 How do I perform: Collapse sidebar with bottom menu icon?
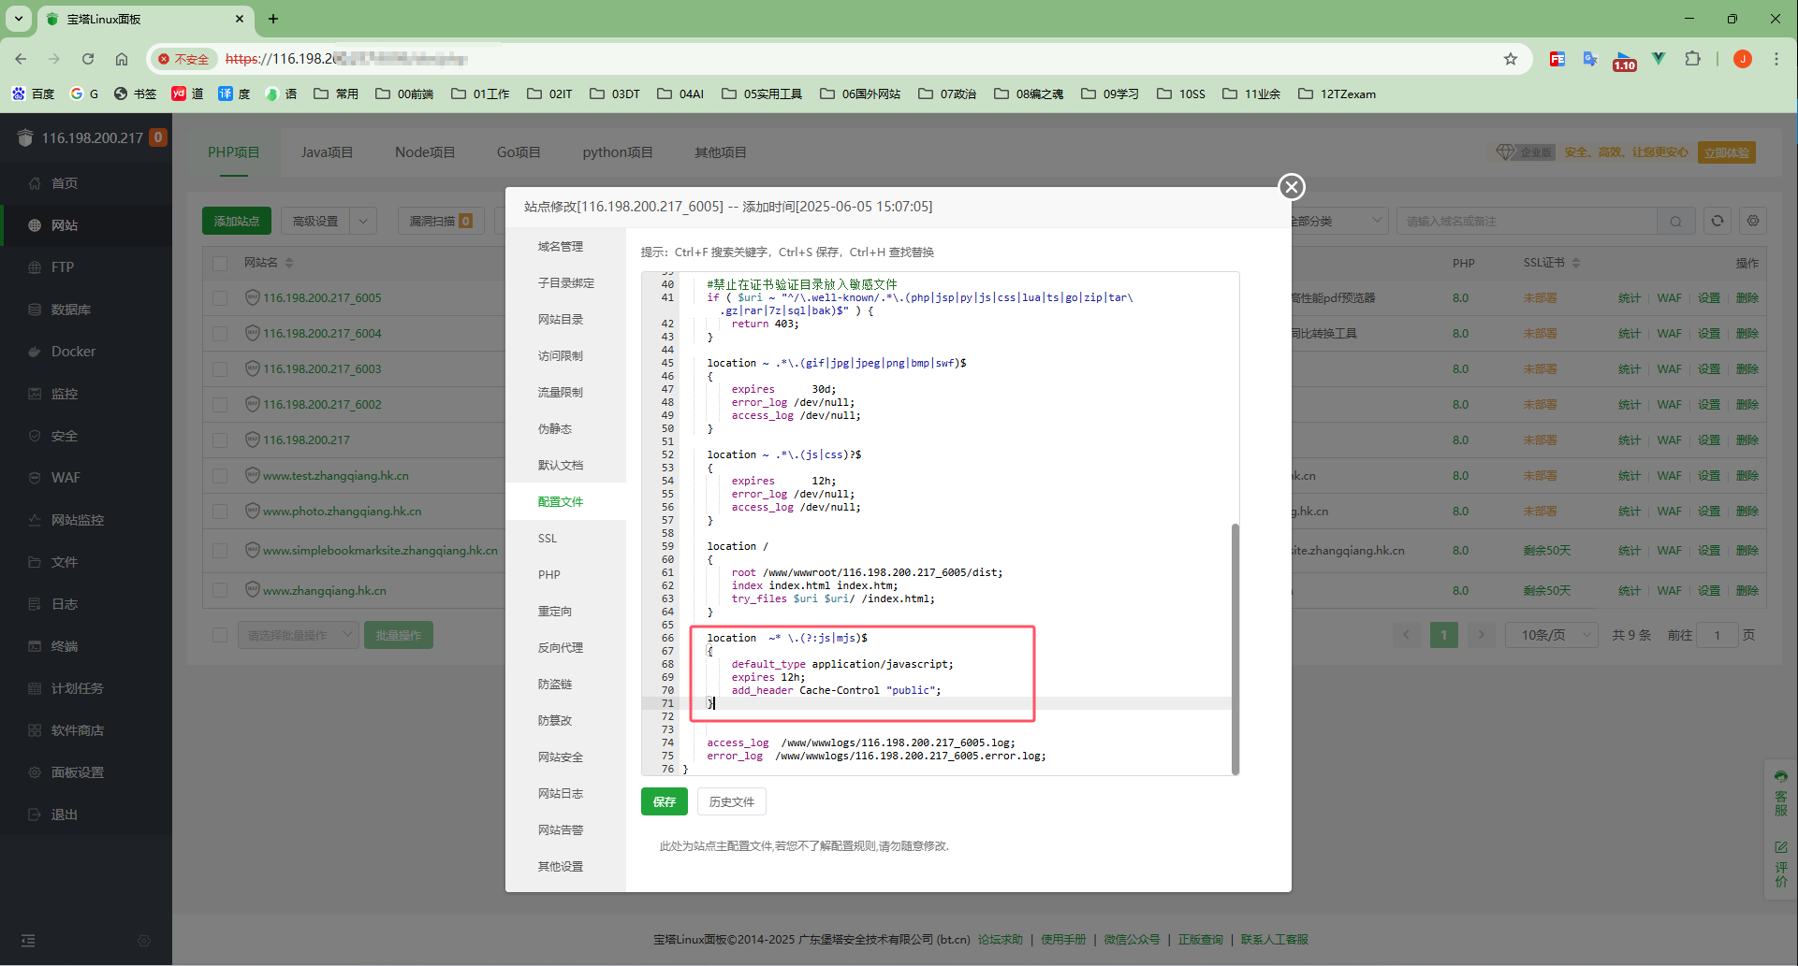(x=28, y=941)
